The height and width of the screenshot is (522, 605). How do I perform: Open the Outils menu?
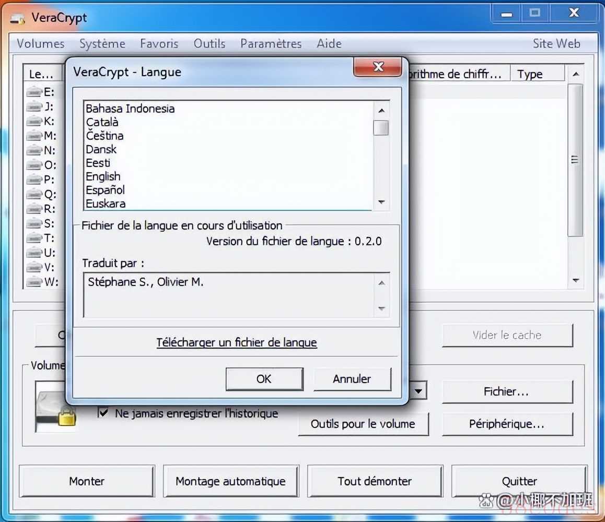[209, 43]
